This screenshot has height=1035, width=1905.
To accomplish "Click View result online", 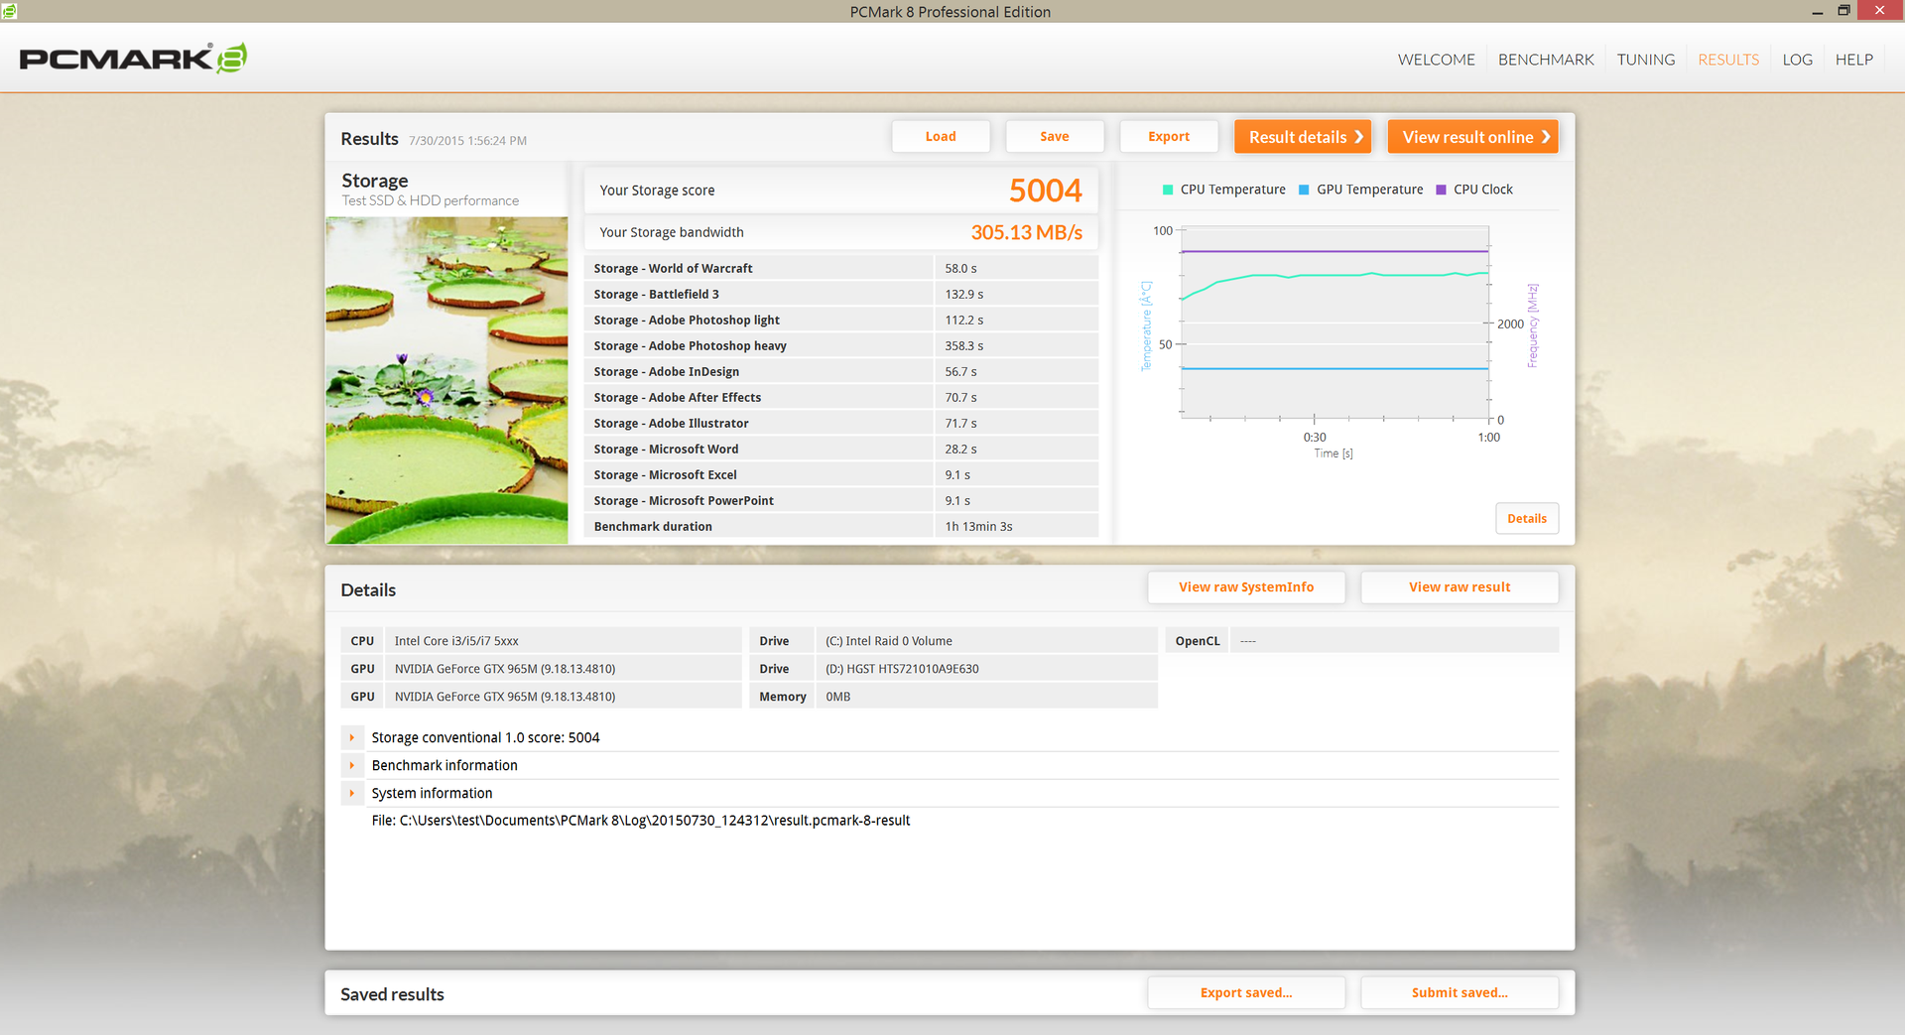I will click(x=1473, y=137).
